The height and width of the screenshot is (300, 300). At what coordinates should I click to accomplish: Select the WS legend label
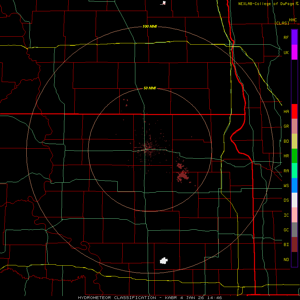tap(286, 185)
